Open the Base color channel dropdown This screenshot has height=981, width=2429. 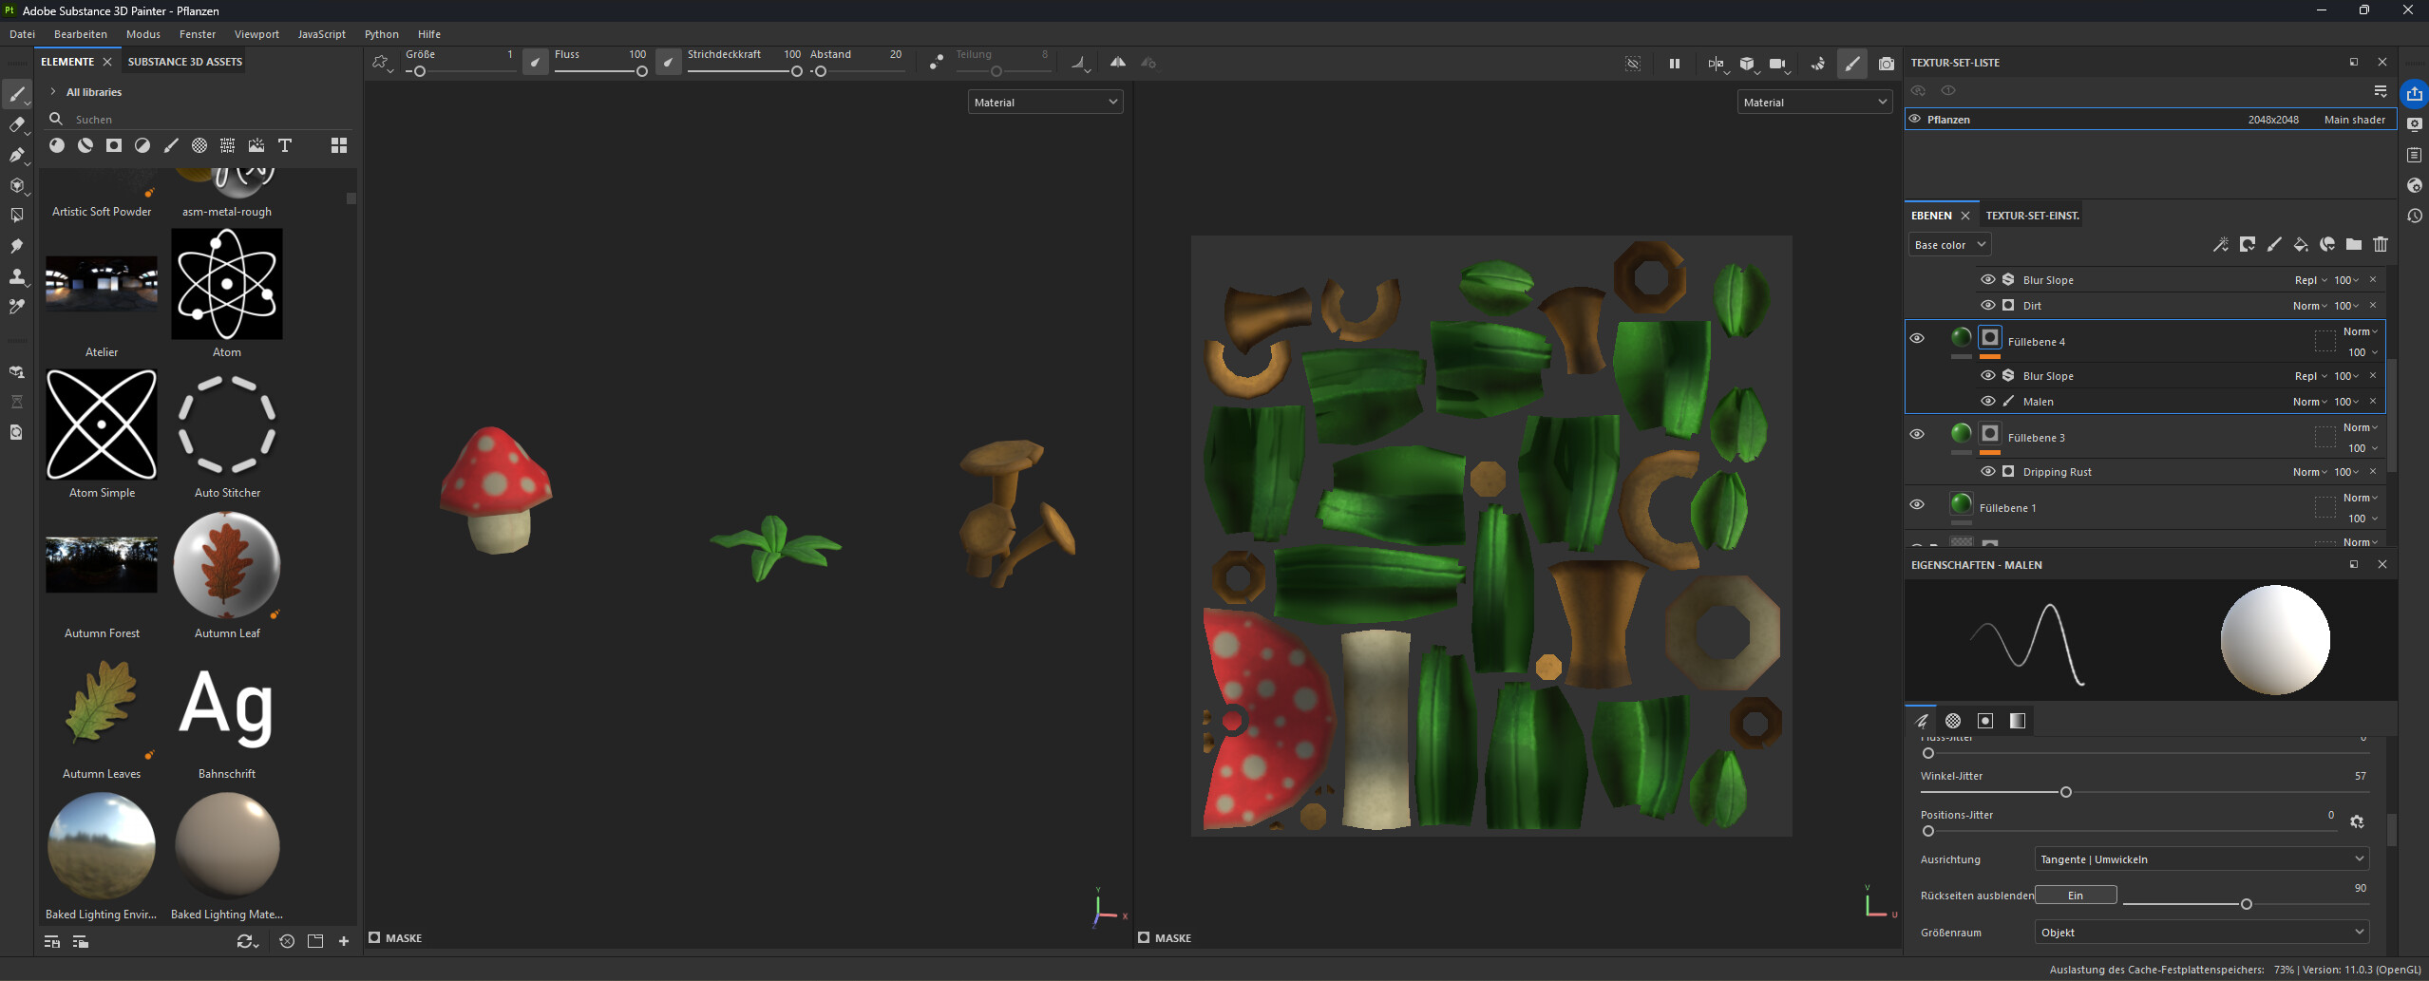tap(1948, 245)
